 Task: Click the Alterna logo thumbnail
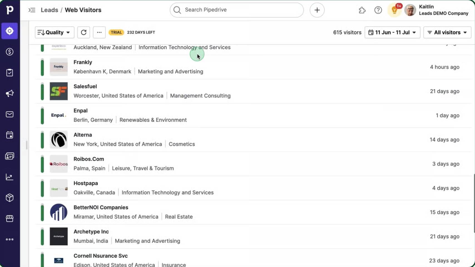[x=59, y=140]
